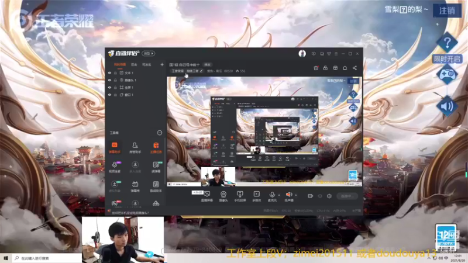Toggle the preview eye icon in the bottom bar
This screenshot has height=263, width=468.
320,196
